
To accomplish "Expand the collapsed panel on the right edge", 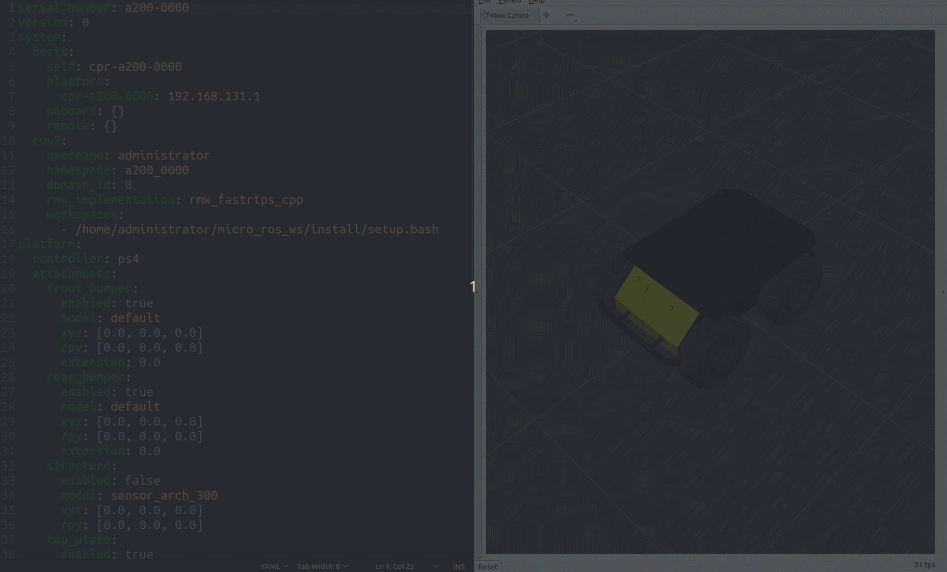I will tap(942, 292).
